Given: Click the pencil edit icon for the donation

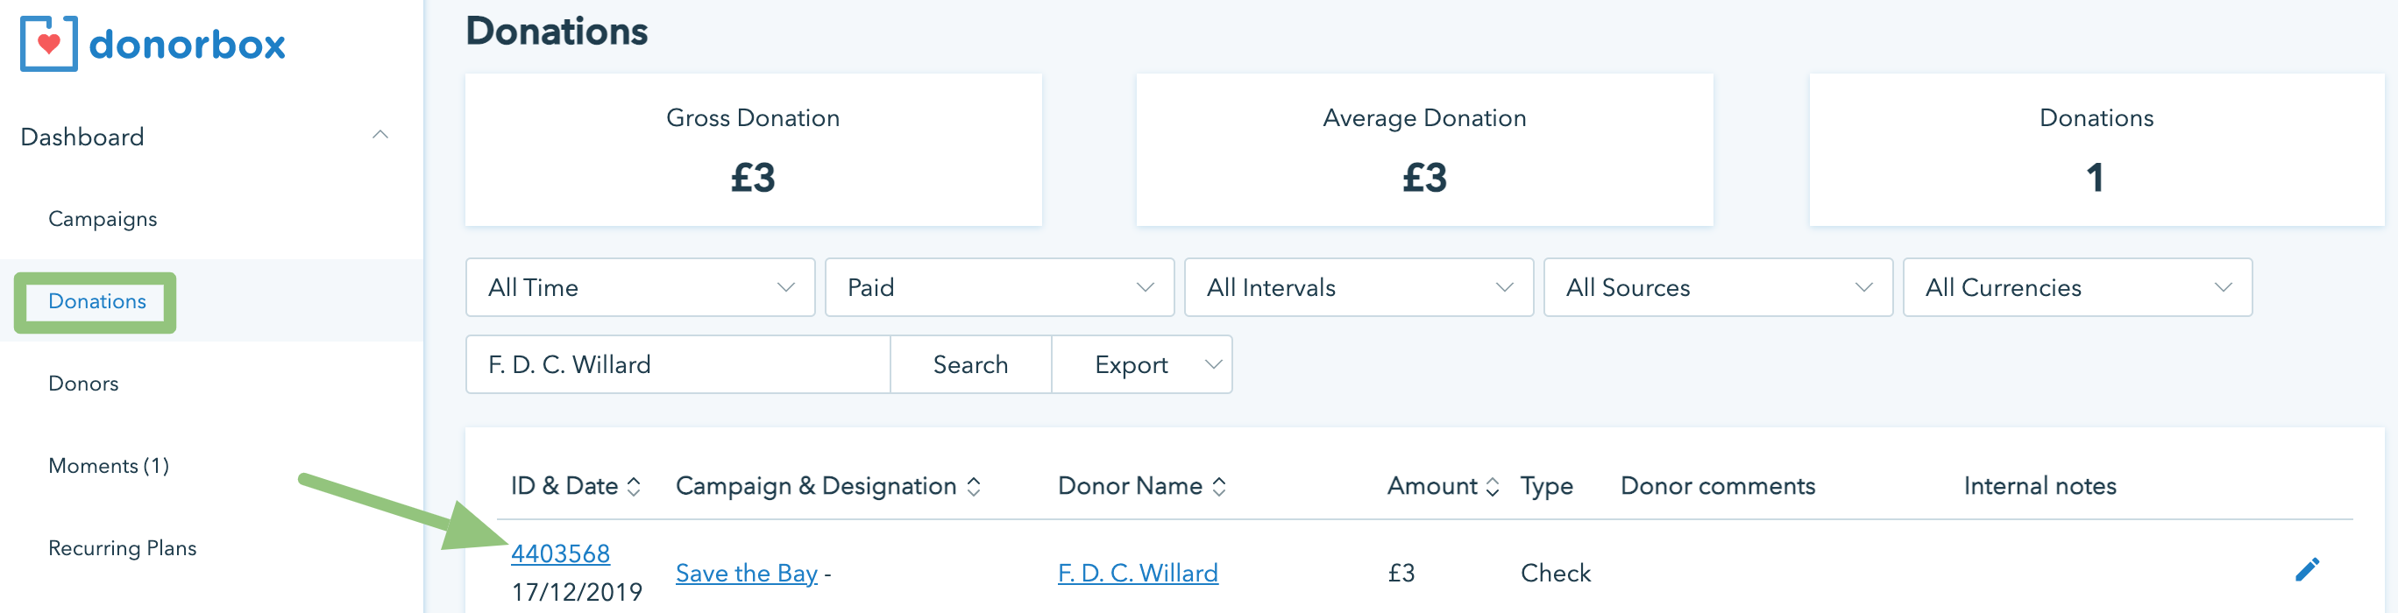Looking at the screenshot, I should point(2307,569).
